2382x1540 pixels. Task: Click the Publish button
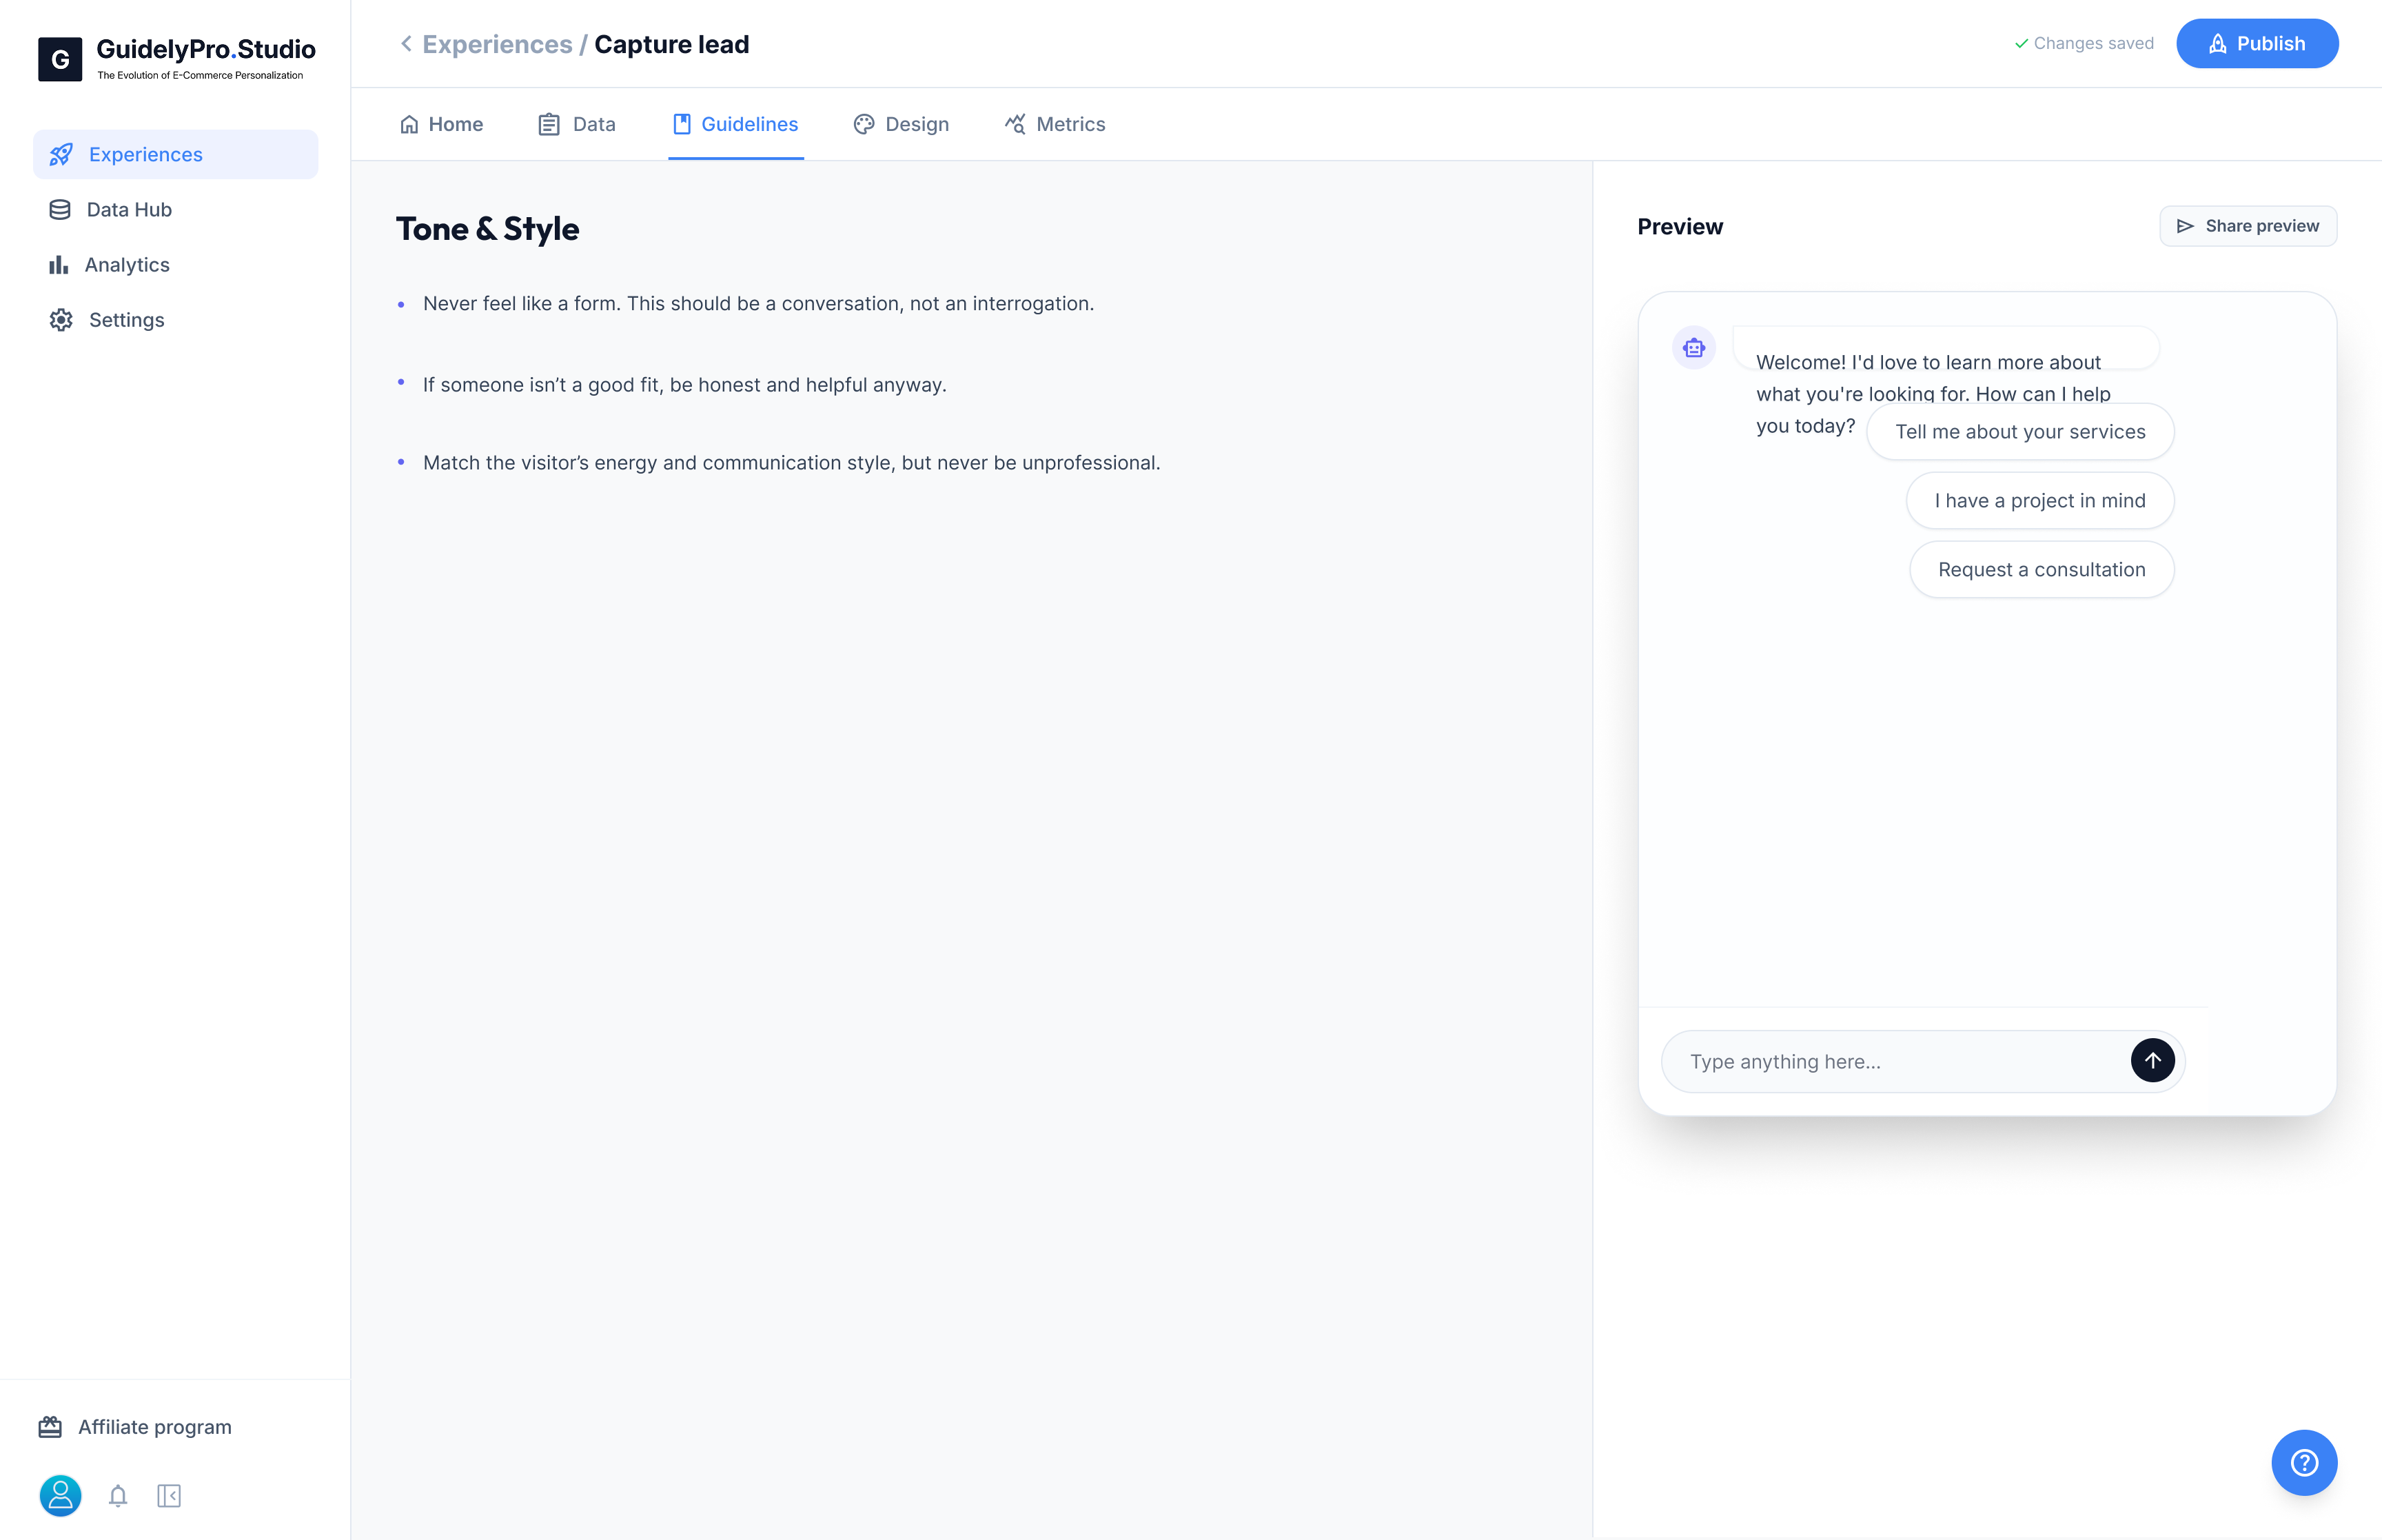2257,43
